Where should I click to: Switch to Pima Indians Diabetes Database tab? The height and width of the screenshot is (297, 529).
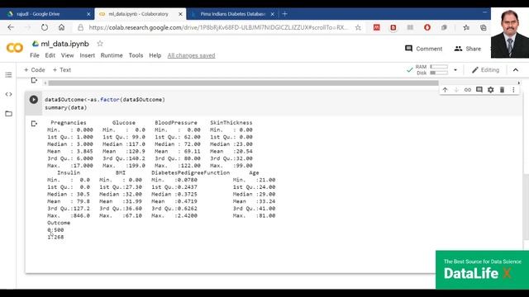tap(232, 14)
